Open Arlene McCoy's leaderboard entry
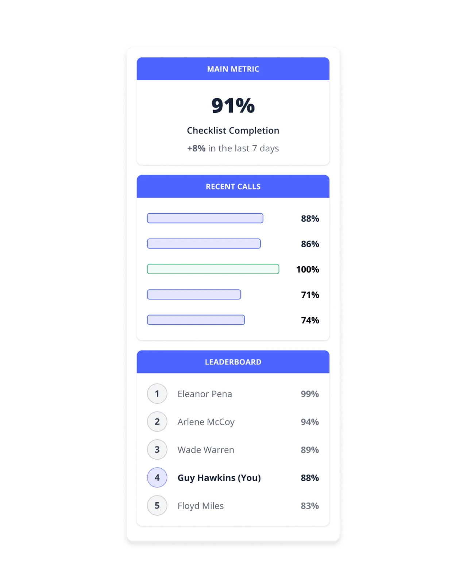Viewport: 467px width, 588px height. 233,422
